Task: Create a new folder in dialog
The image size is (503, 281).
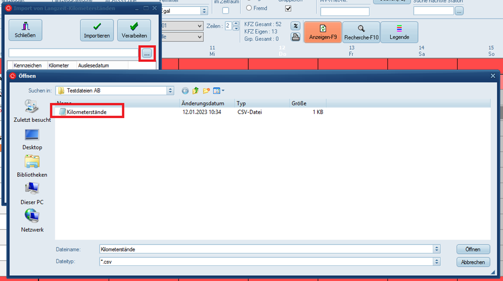Action: pos(206,90)
